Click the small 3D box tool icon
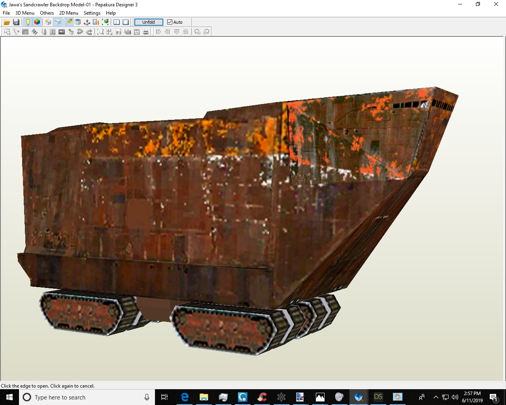The height and width of the screenshot is (405, 506). click(71, 32)
